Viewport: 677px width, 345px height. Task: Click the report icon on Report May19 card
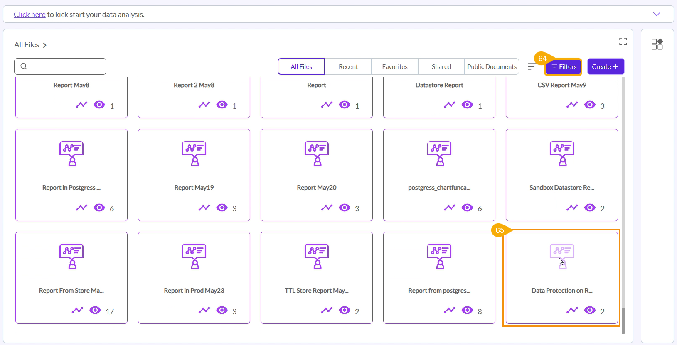pos(194,154)
